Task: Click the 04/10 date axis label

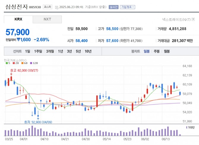Action: pos(45,139)
